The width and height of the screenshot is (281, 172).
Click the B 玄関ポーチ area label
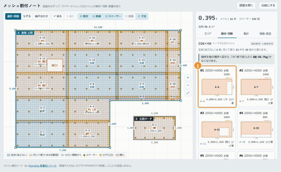[x=144, y=119]
